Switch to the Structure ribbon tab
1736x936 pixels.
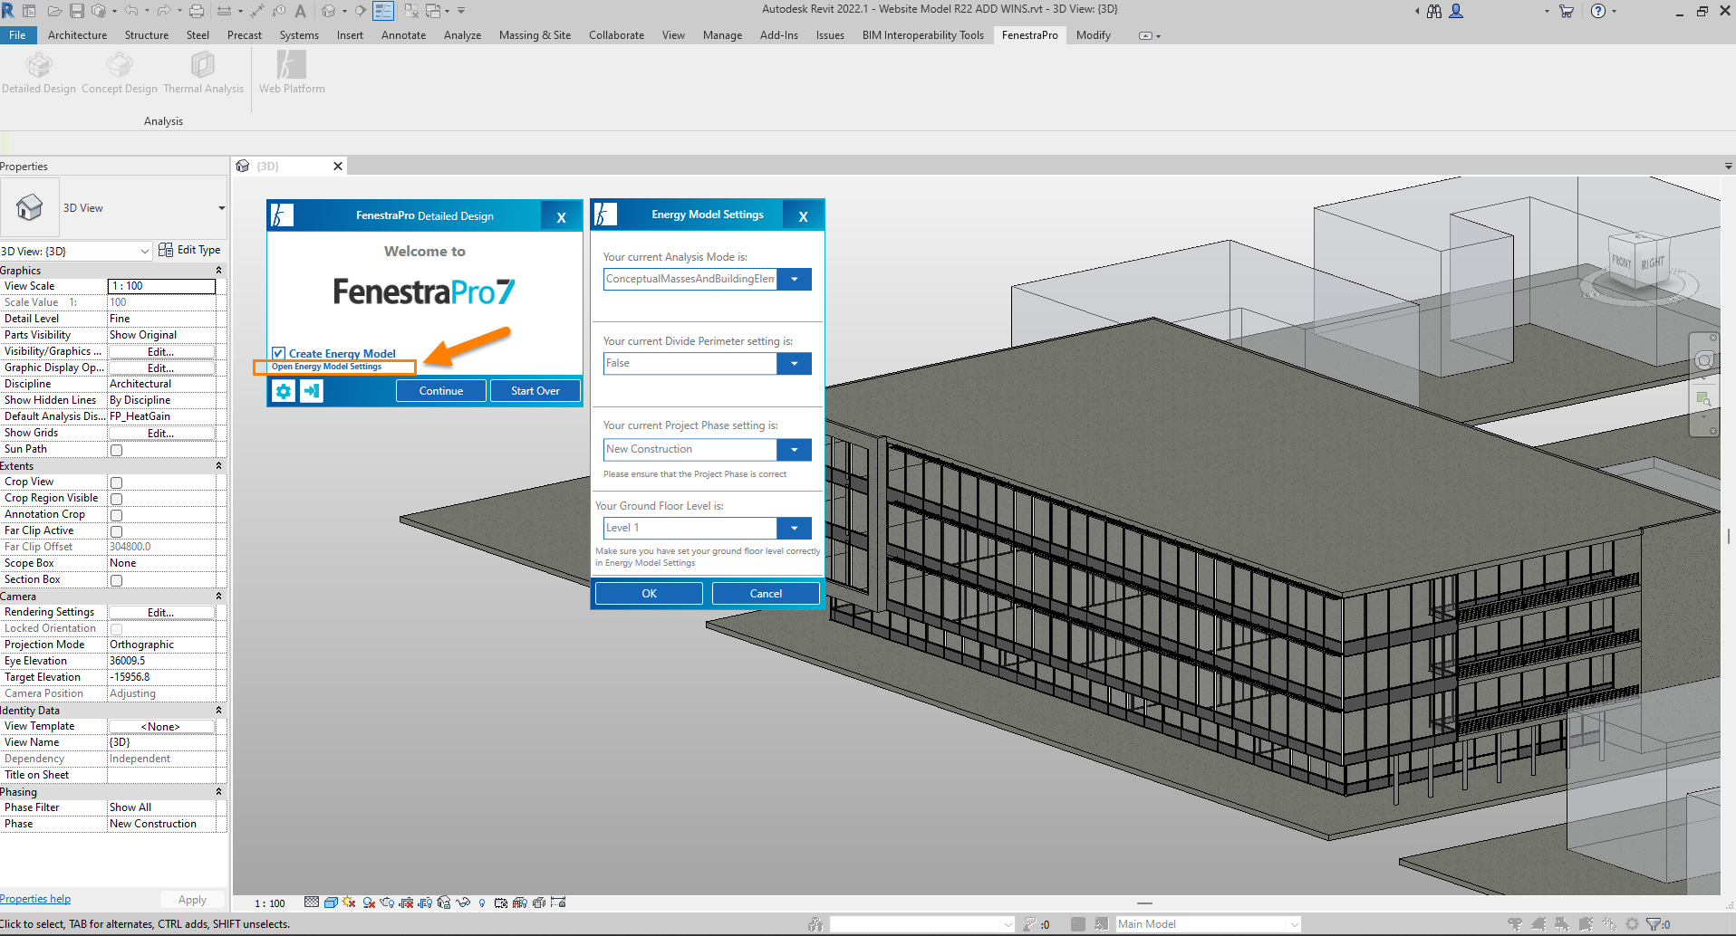(147, 35)
